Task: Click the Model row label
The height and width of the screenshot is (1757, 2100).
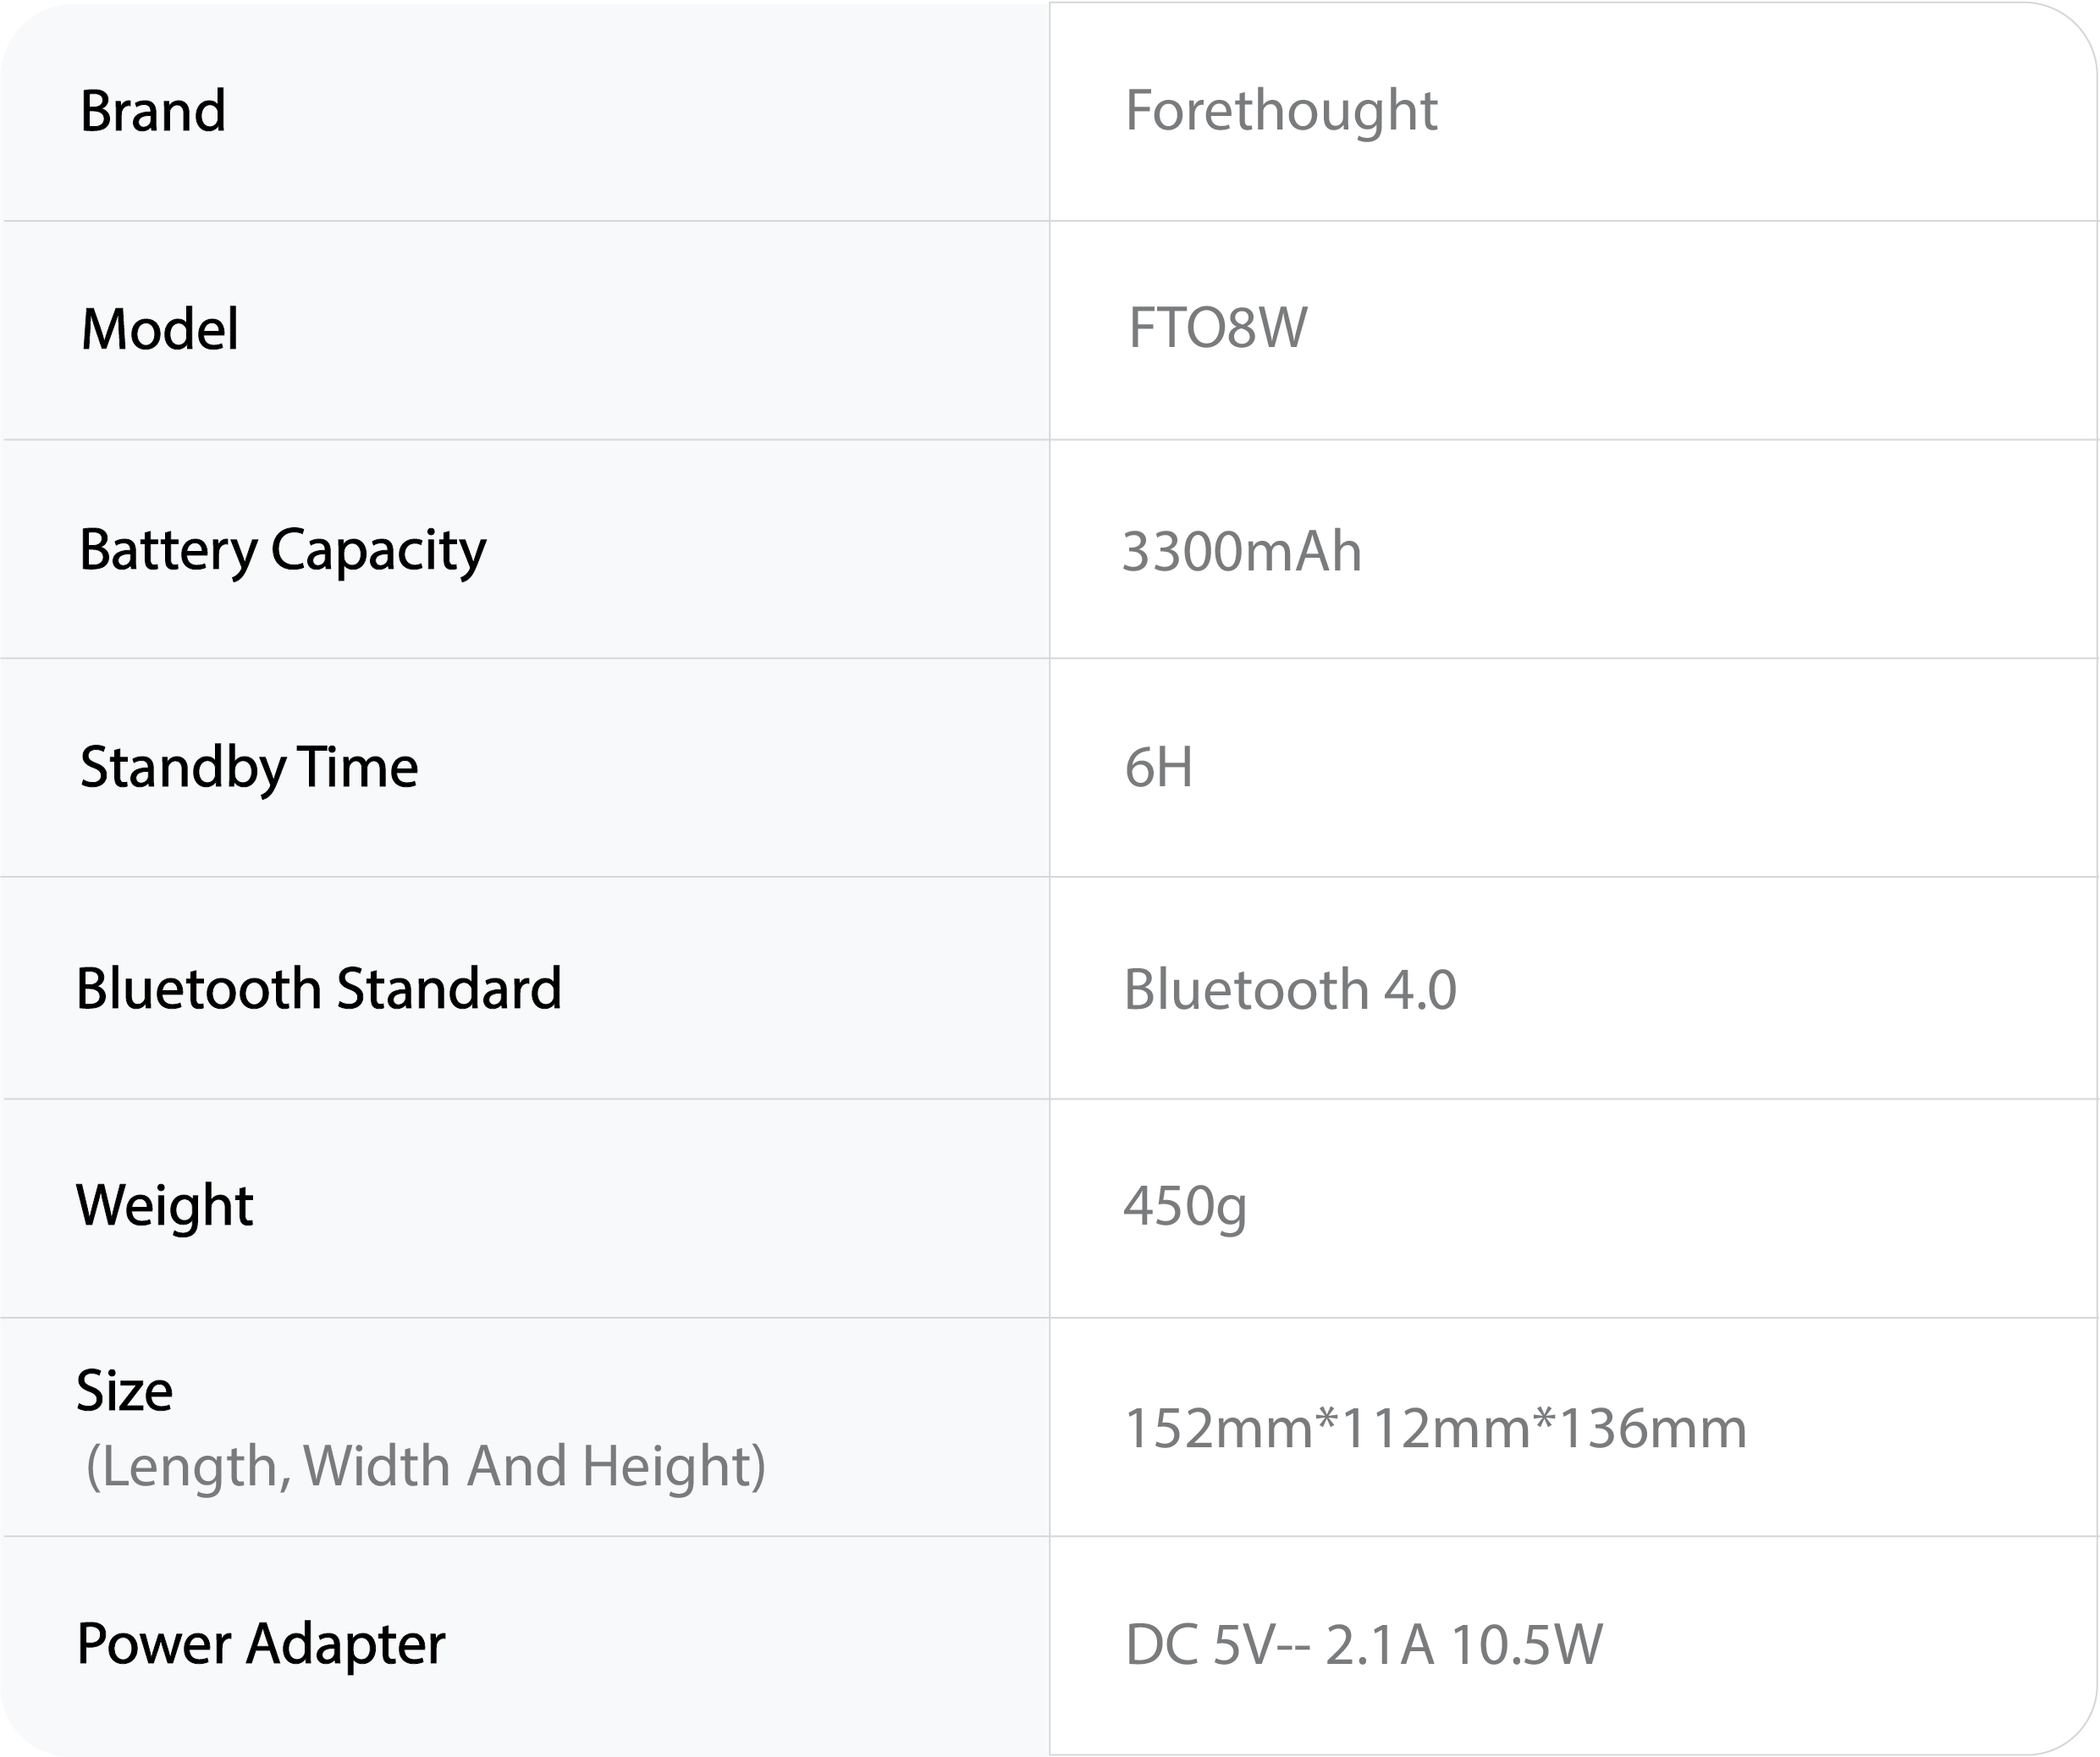Action: (x=160, y=329)
